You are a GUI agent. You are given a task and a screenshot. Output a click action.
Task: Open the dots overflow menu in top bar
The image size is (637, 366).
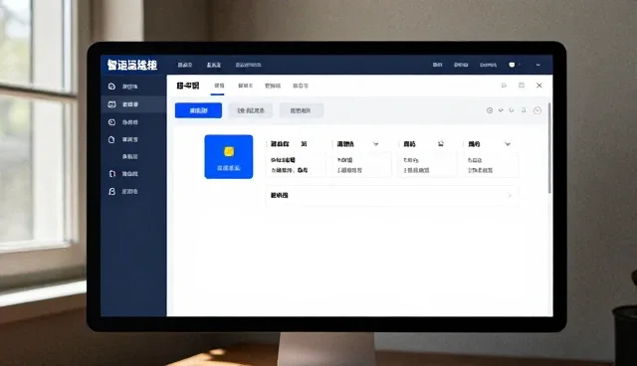point(537,65)
